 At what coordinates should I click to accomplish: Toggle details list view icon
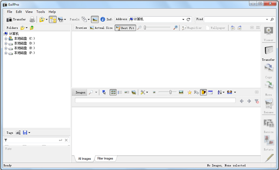120,92
